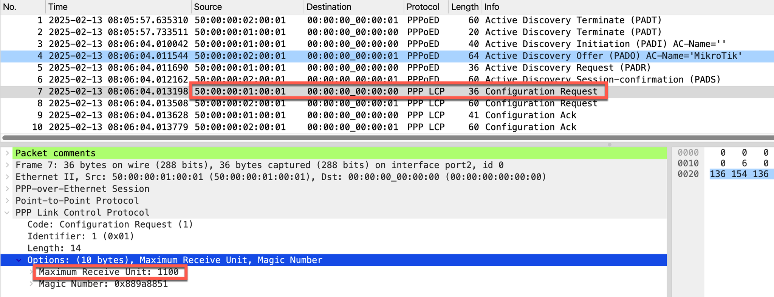Sort by the Time column header
Viewport: 774px width, 297px height.
119,7
